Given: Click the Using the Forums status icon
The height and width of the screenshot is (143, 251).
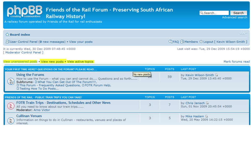Looking at the screenshot, I should (10, 81).
